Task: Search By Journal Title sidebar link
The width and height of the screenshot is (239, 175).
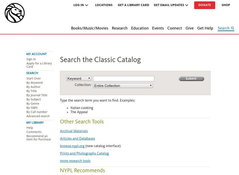Action: point(37,95)
